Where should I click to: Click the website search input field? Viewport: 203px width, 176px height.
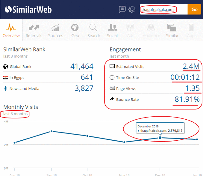164,10
